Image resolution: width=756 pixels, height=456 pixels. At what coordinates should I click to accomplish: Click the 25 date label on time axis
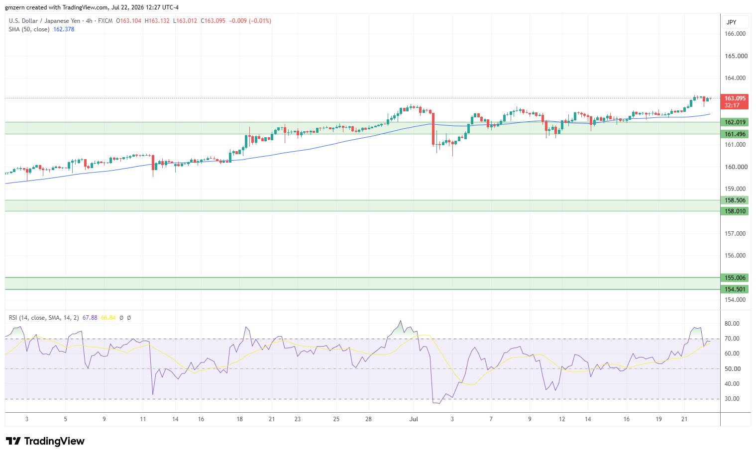336,419
